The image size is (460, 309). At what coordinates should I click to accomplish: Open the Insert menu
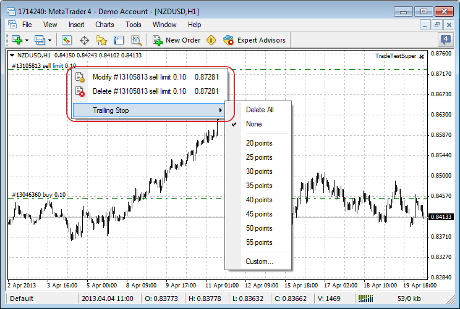[76, 25]
